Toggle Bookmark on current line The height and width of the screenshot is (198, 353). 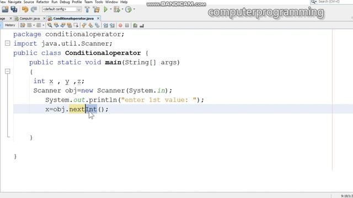[x=97, y=25]
